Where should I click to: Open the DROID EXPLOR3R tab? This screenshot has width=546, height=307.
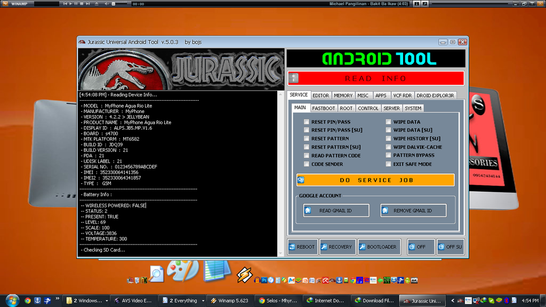(x=435, y=95)
